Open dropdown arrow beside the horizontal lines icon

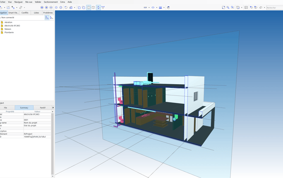click(x=164, y=7)
